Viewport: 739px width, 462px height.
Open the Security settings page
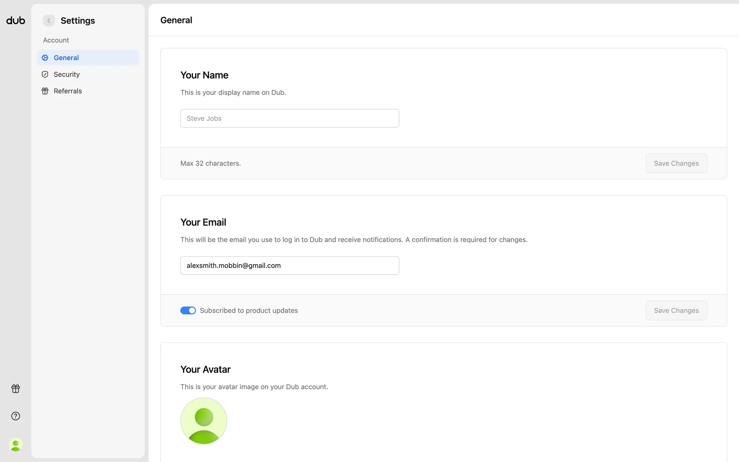67,74
